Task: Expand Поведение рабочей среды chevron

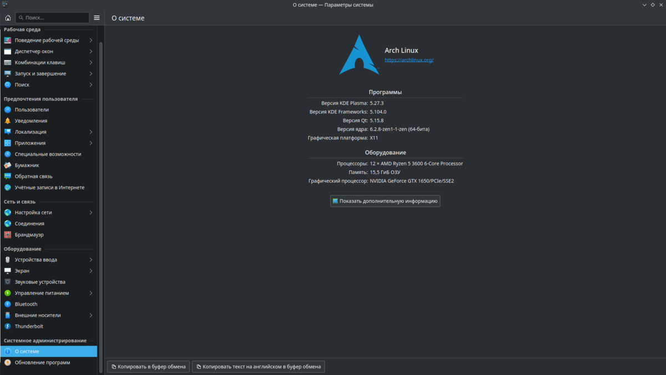Action: (x=91, y=40)
